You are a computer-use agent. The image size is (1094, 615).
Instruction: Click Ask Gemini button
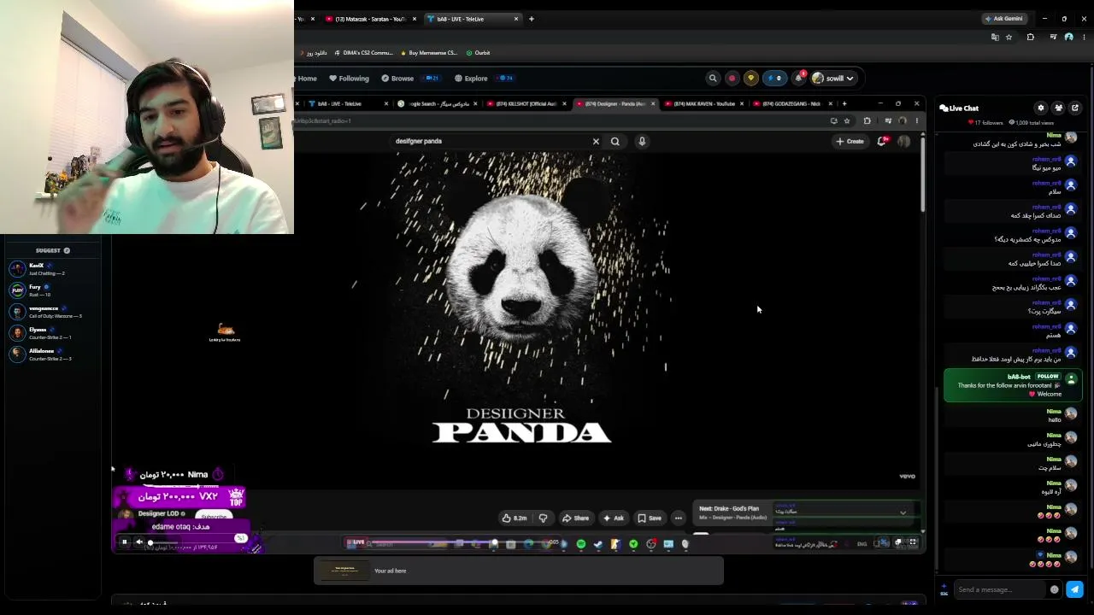click(x=1004, y=19)
